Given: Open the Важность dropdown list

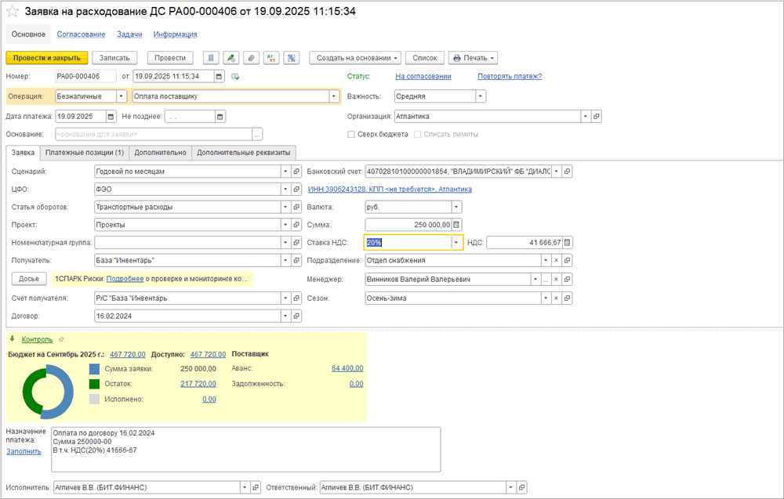Looking at the screenshot, I should pos(481,96).
